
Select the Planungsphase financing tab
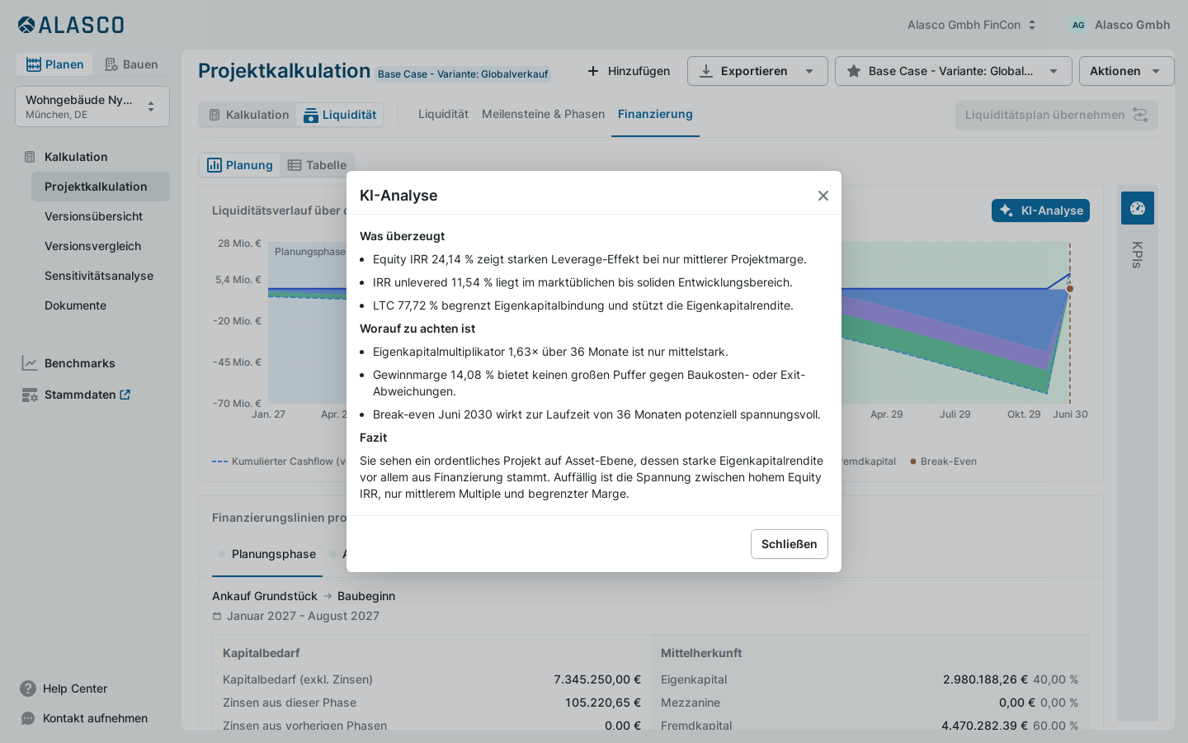pos(267,554)
